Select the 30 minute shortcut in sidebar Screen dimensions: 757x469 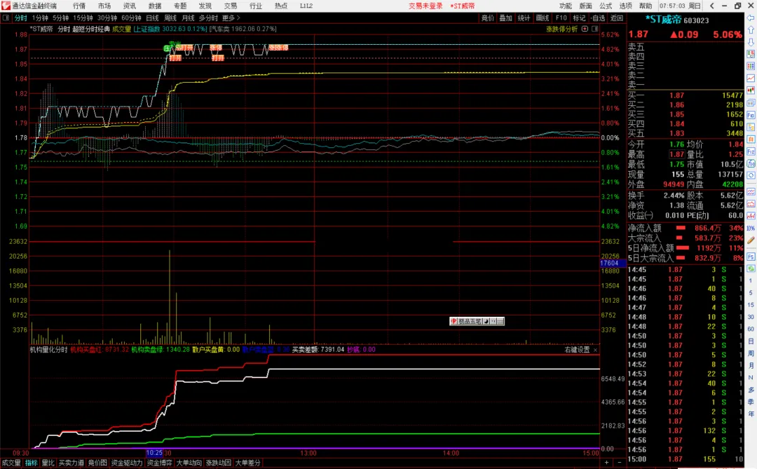click(751, 317)
